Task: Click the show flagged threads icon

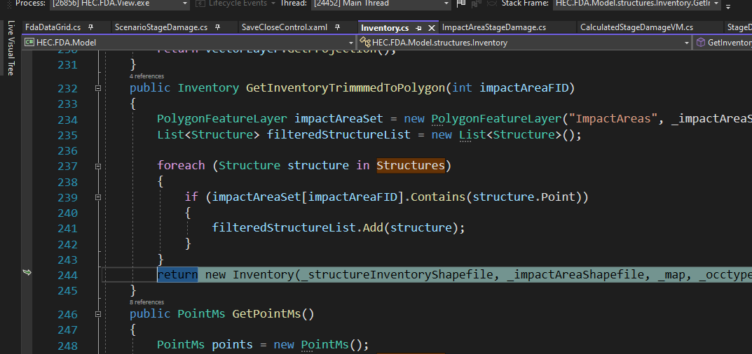Action: click(x=476, y=3)
